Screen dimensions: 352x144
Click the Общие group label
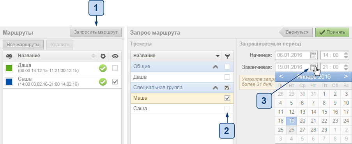tap(142, 67)
